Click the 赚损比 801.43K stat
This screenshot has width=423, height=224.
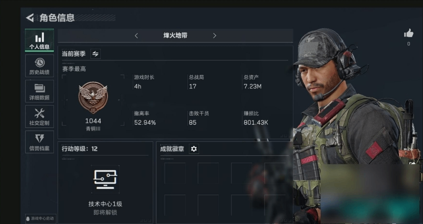[x=256, y=118]
